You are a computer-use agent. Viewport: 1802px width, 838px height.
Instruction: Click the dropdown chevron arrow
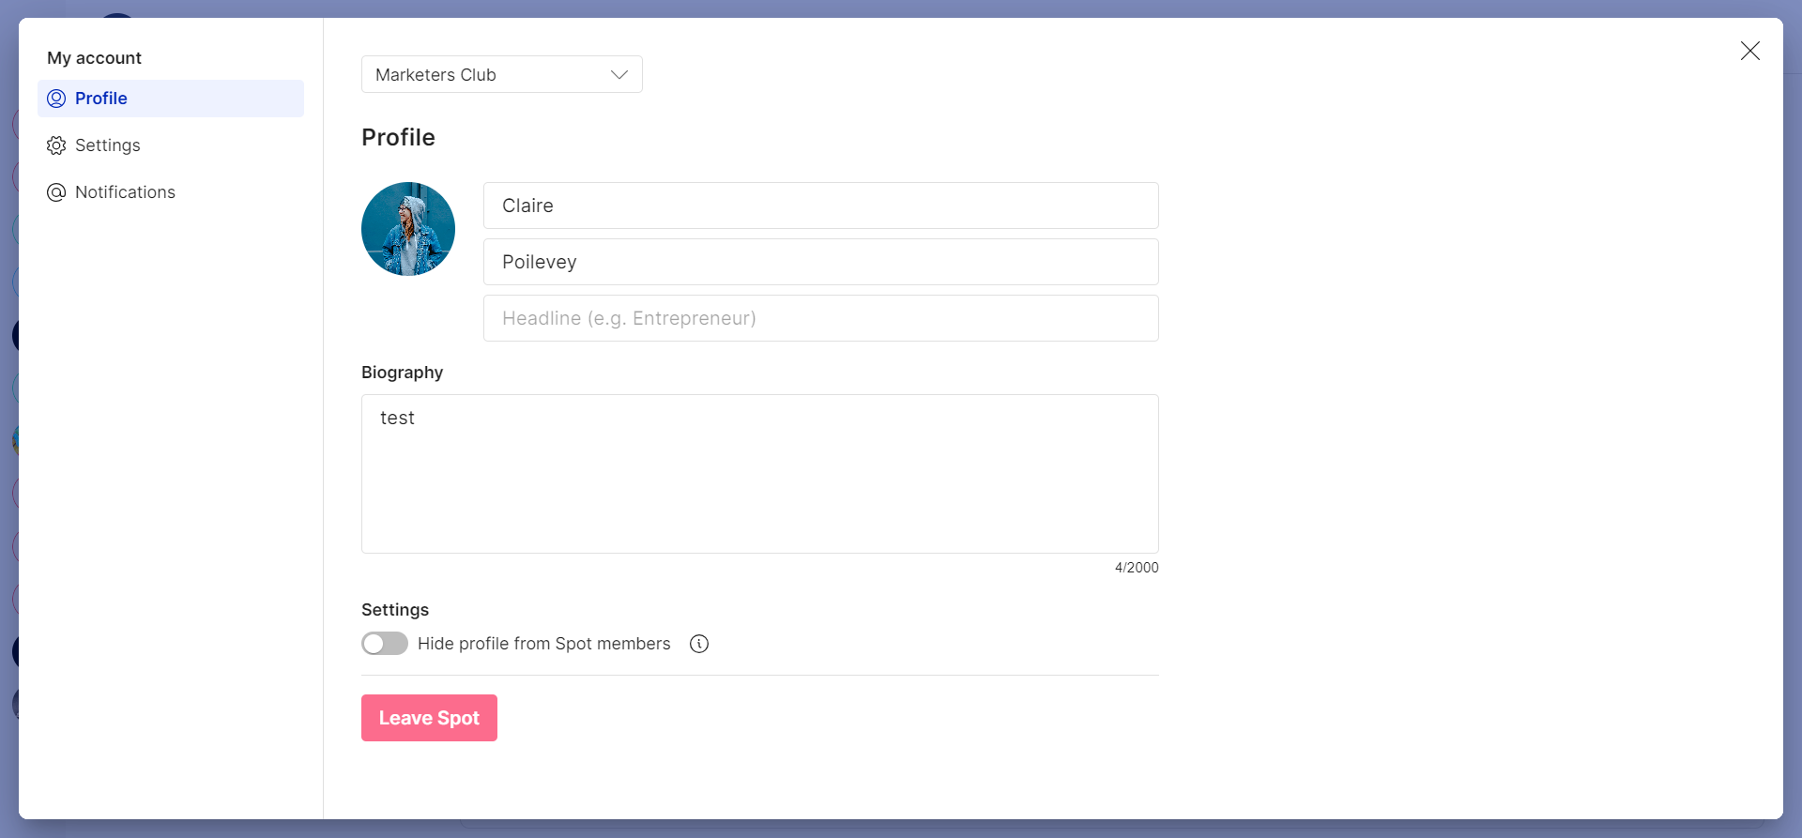(618, 75)
